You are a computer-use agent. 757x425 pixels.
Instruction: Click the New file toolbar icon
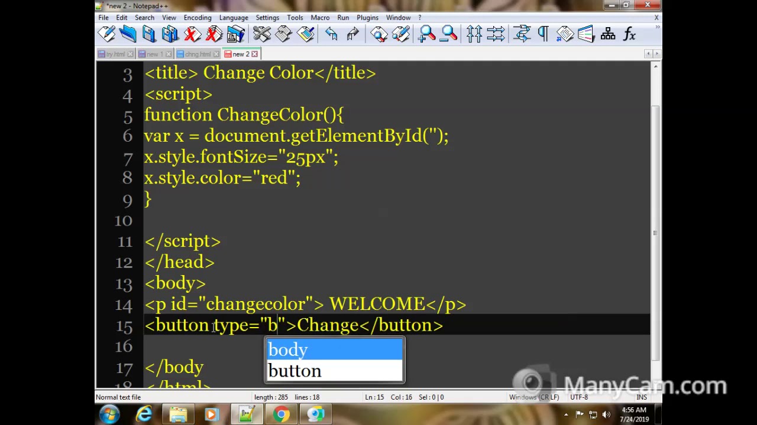[x=106, y=34]
